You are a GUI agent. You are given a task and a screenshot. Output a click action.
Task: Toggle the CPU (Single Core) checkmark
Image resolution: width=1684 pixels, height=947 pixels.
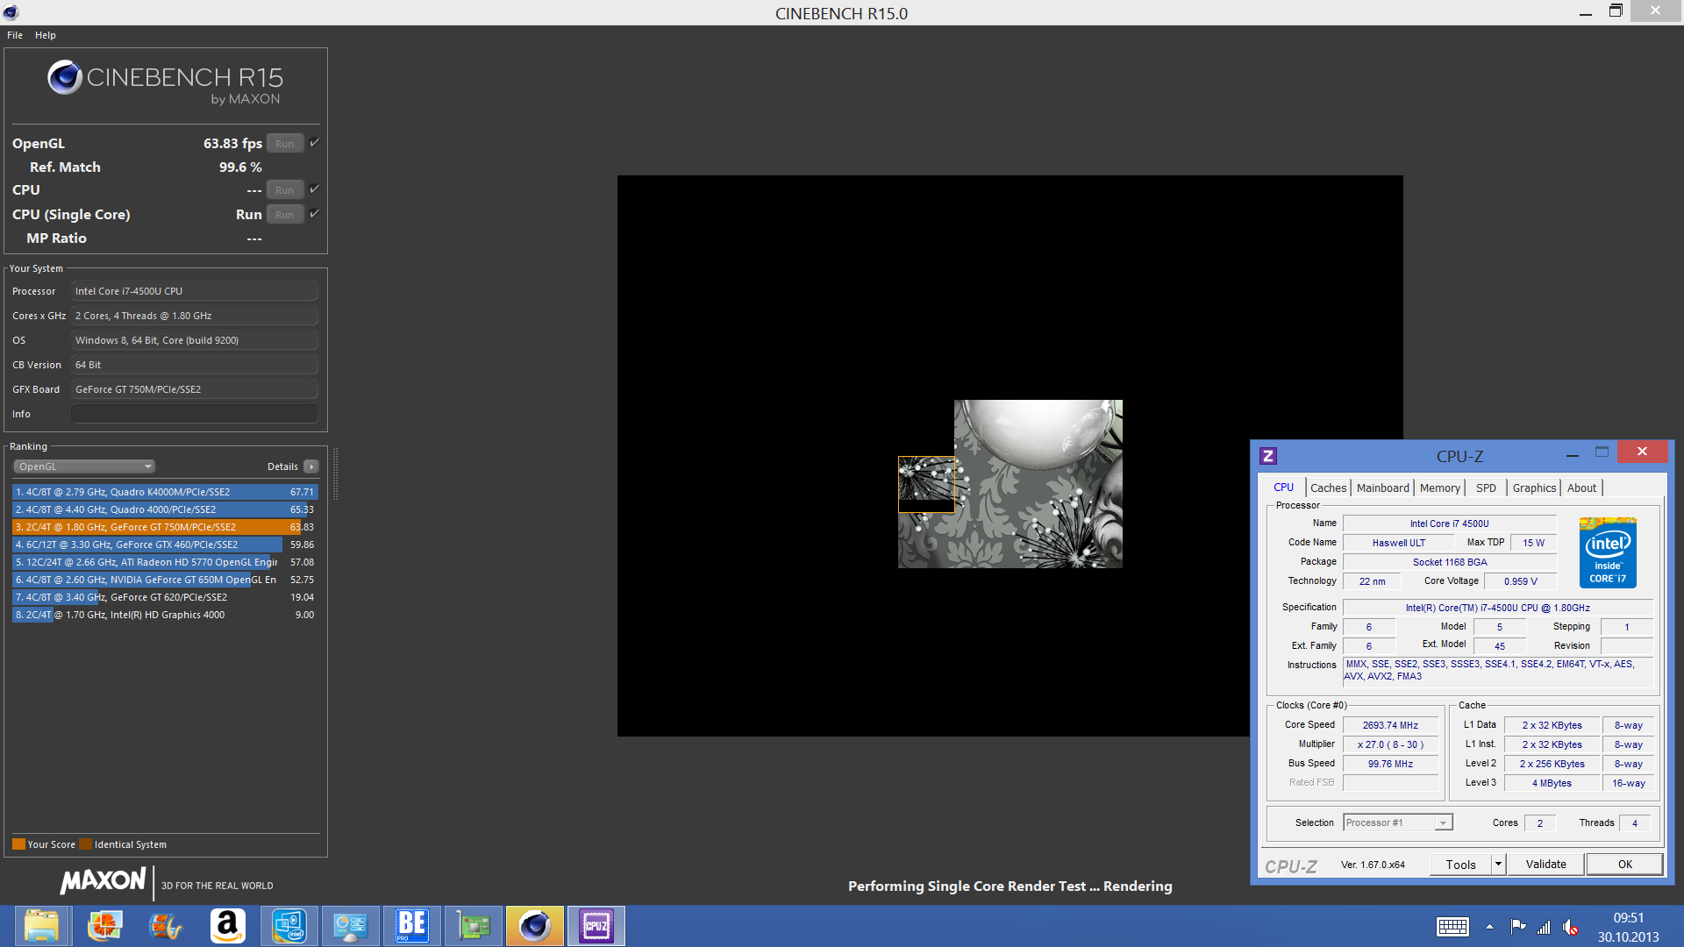point(314,213)
